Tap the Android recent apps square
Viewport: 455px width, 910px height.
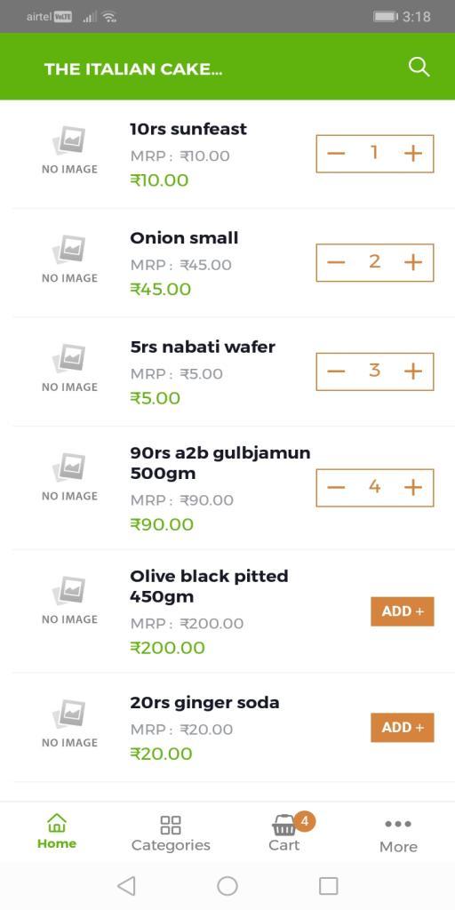pos(329,886)
